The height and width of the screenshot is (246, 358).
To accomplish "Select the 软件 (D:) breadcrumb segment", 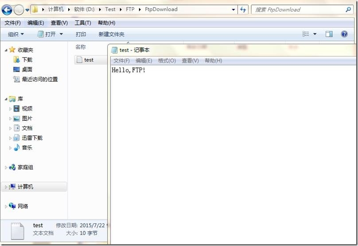I will 84,9.
